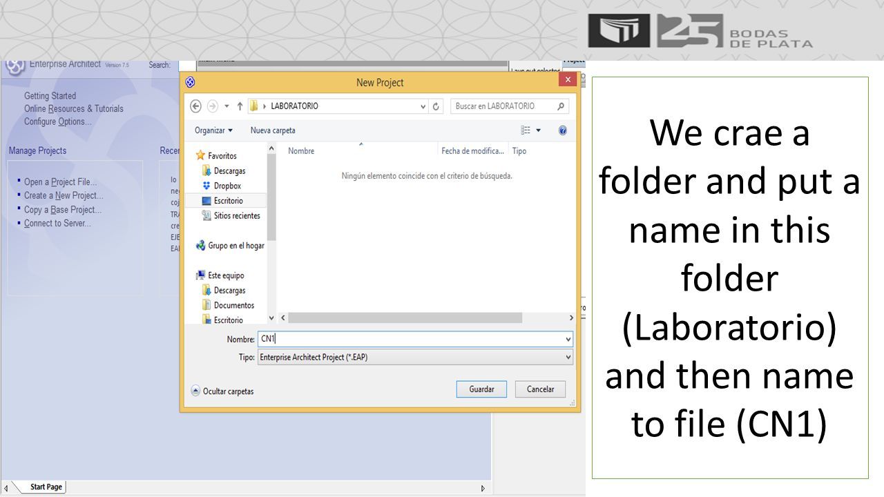This screenshot has width=884, height=497.
Task: Click the Favoritos star icon
Action: tap(200, 155)
